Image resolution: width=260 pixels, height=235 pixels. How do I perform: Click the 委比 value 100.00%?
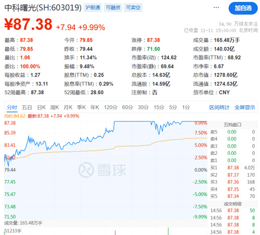click(30, 66)
